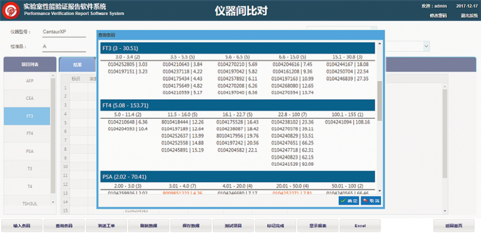Click the PSA (2.02 - 70.41) section header
The width and height of the screenshot is (481, 233).
[x=237, y=177]
